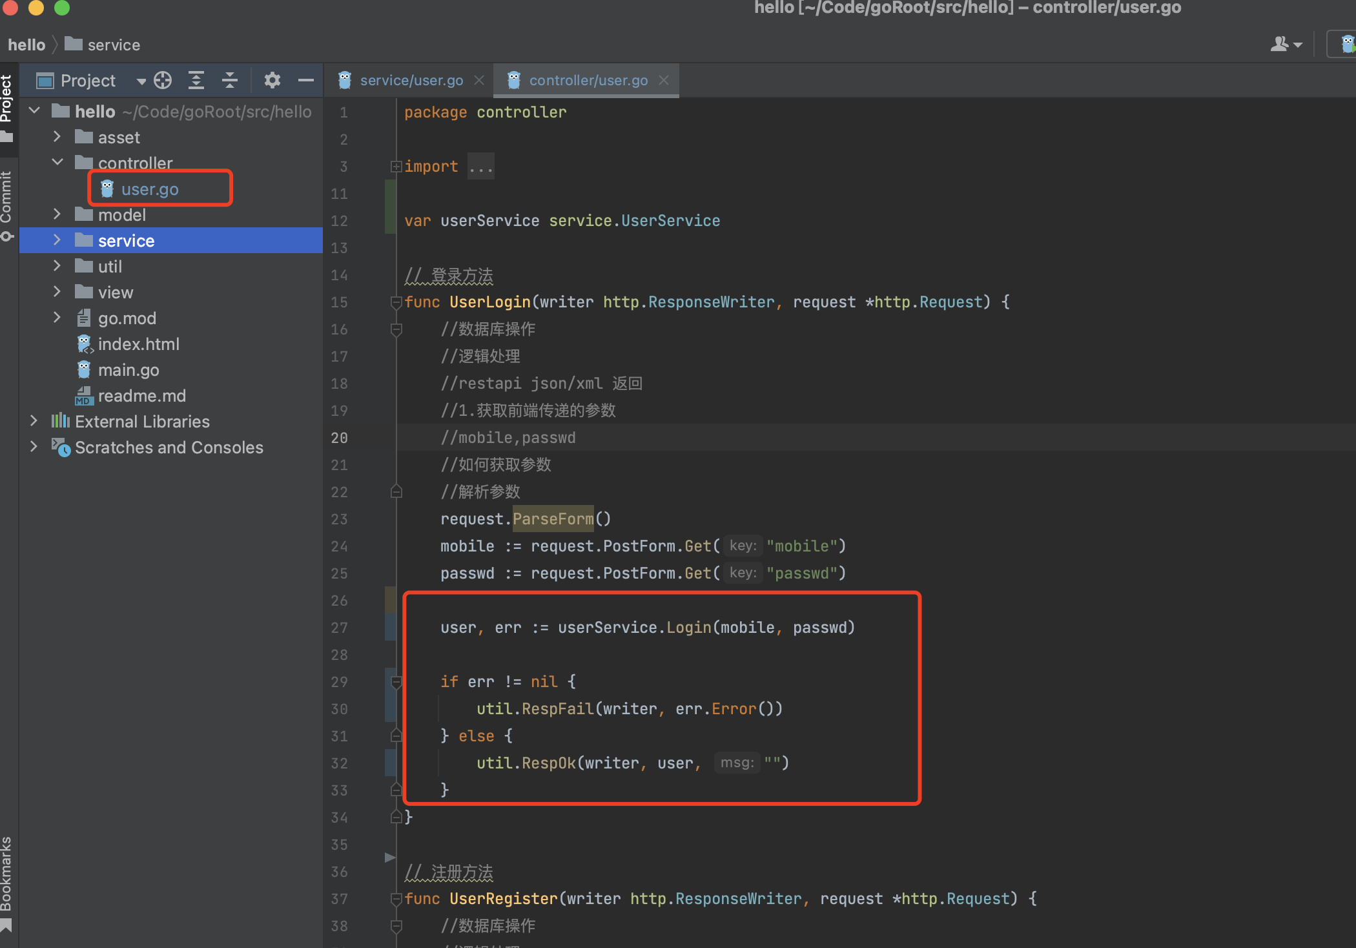Expand the folded import block
Screen dimensions: 1356x948
(396, 167)
